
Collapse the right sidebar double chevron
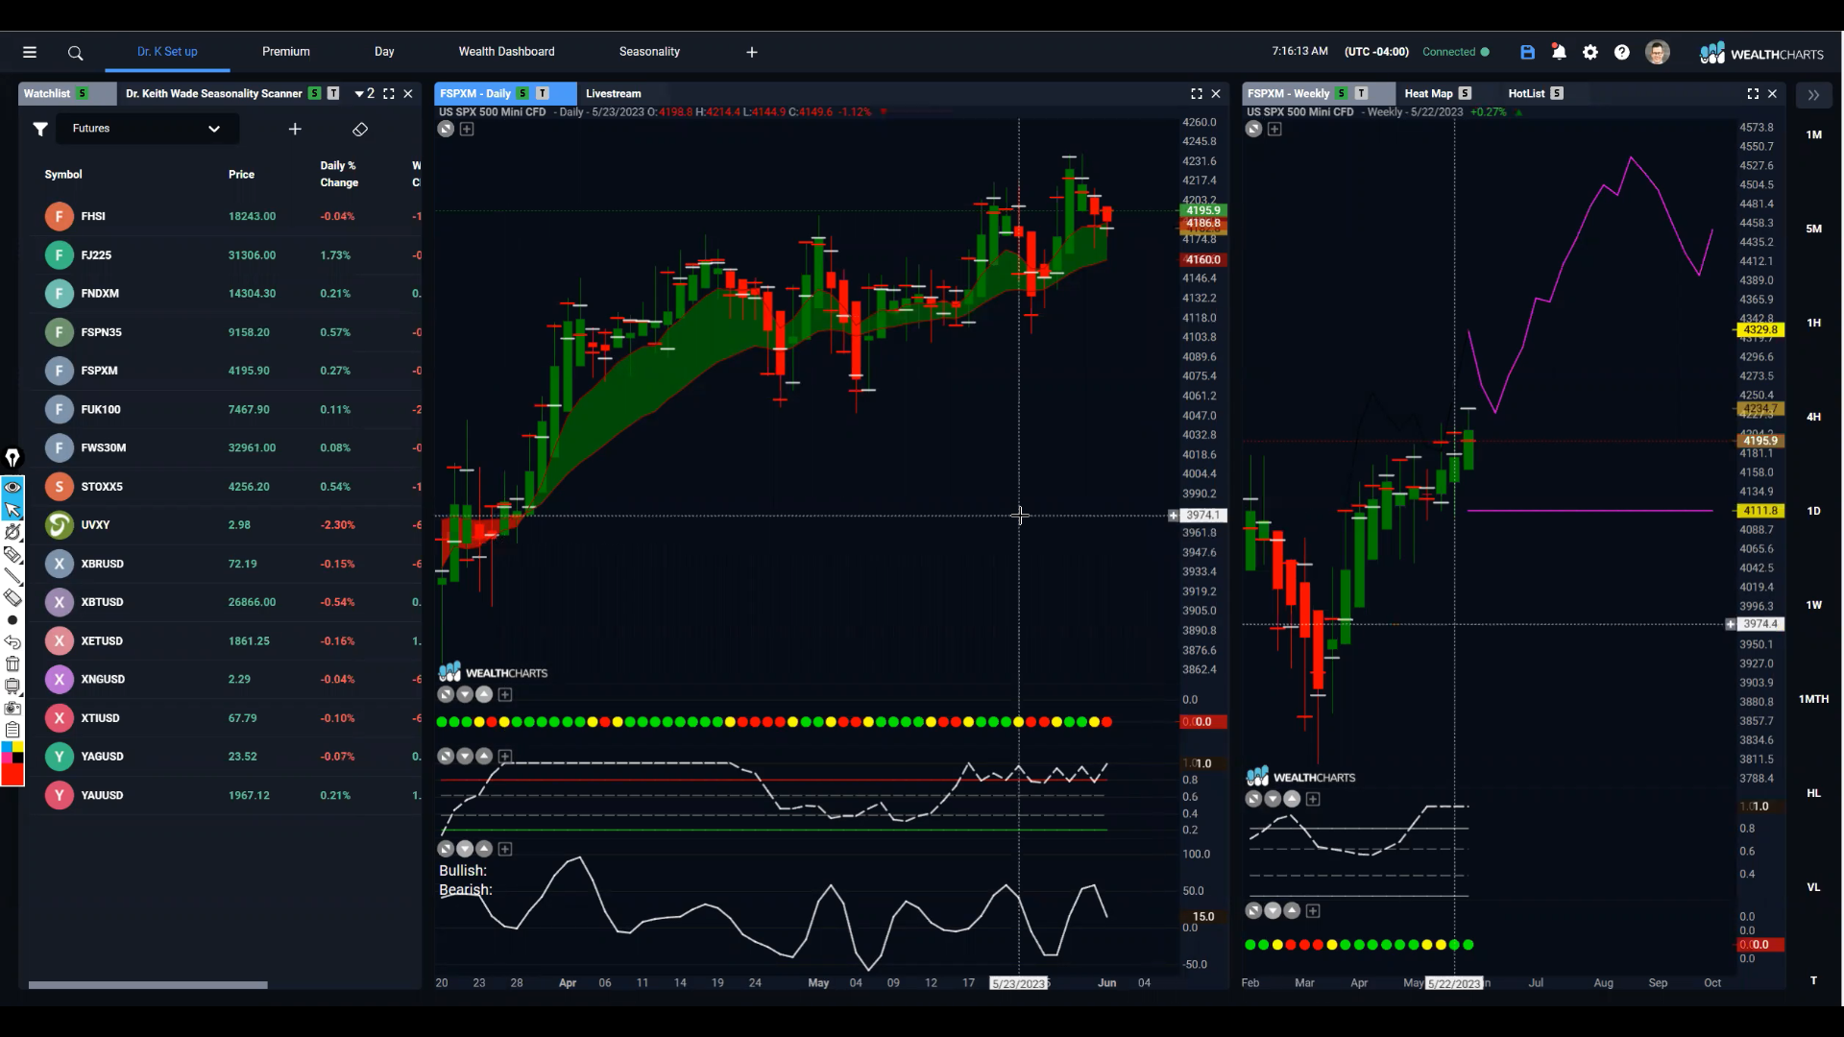tap(1813, 95)
